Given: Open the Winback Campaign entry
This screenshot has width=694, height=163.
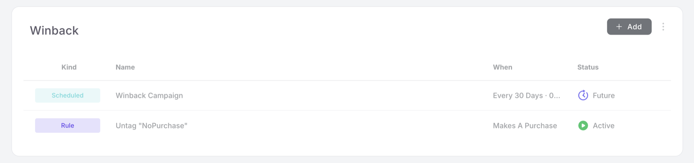Looking at the screenshot, I should coord(149,95).
